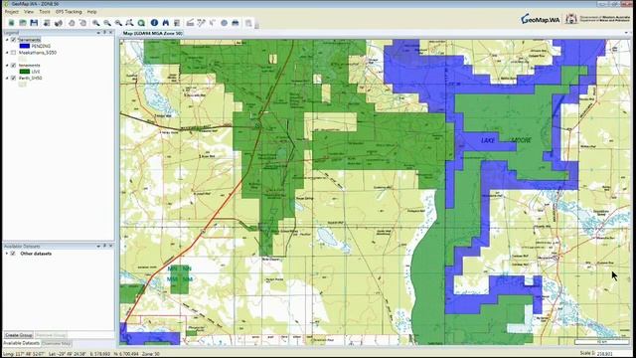
Task: Click the green New Project toolbar icon
Action: 11,23
